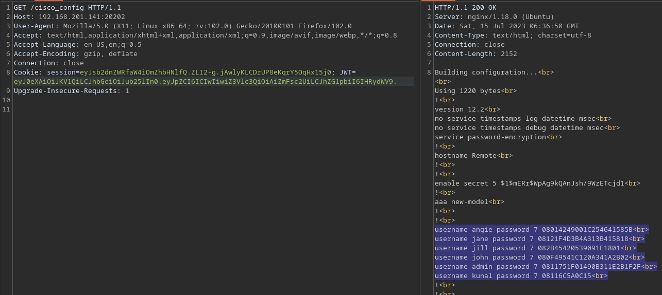
Task: Place cursor on the Accept-Language header line
Action: 77,45
